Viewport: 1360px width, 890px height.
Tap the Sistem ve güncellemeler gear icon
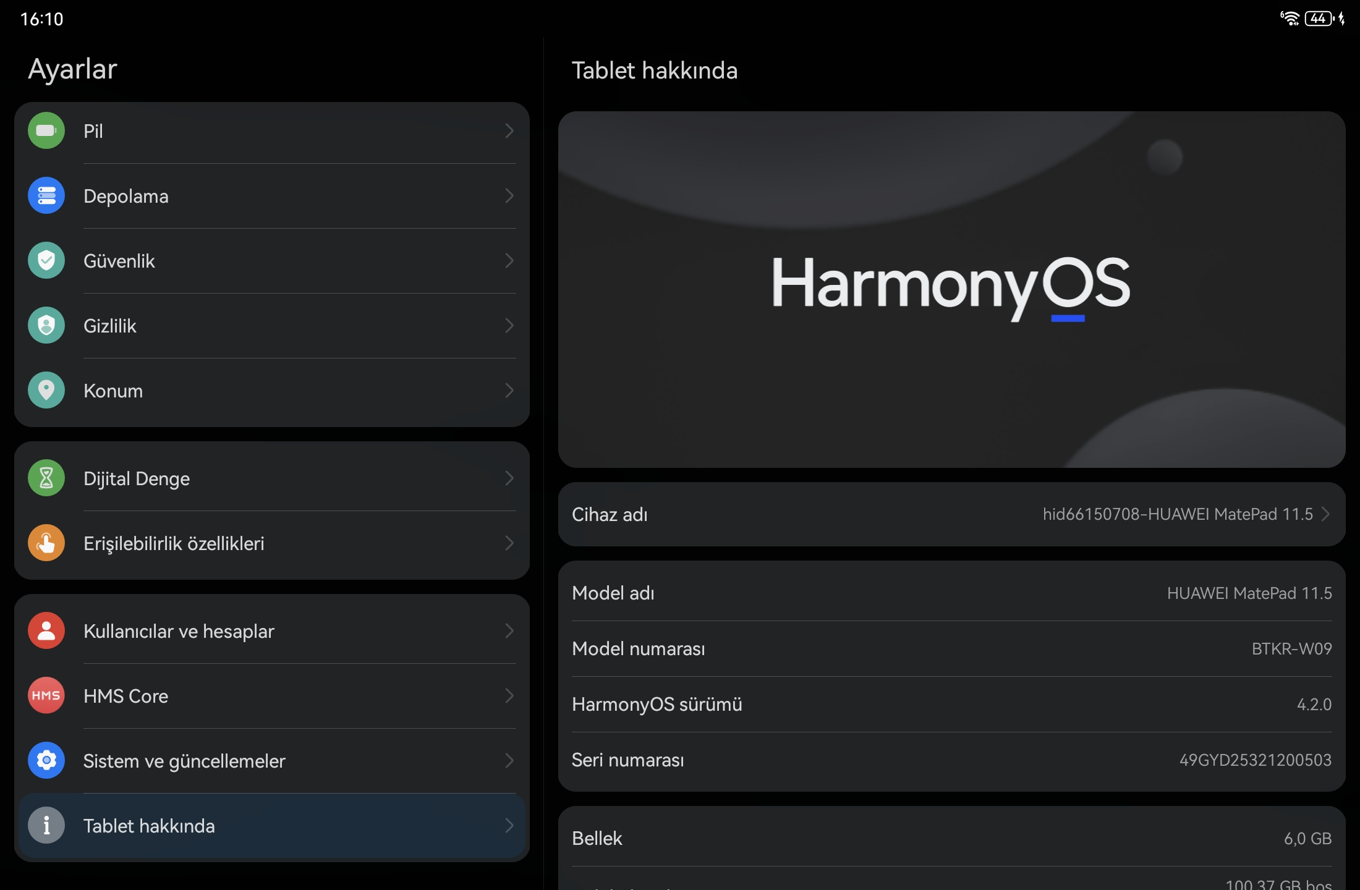46,760
